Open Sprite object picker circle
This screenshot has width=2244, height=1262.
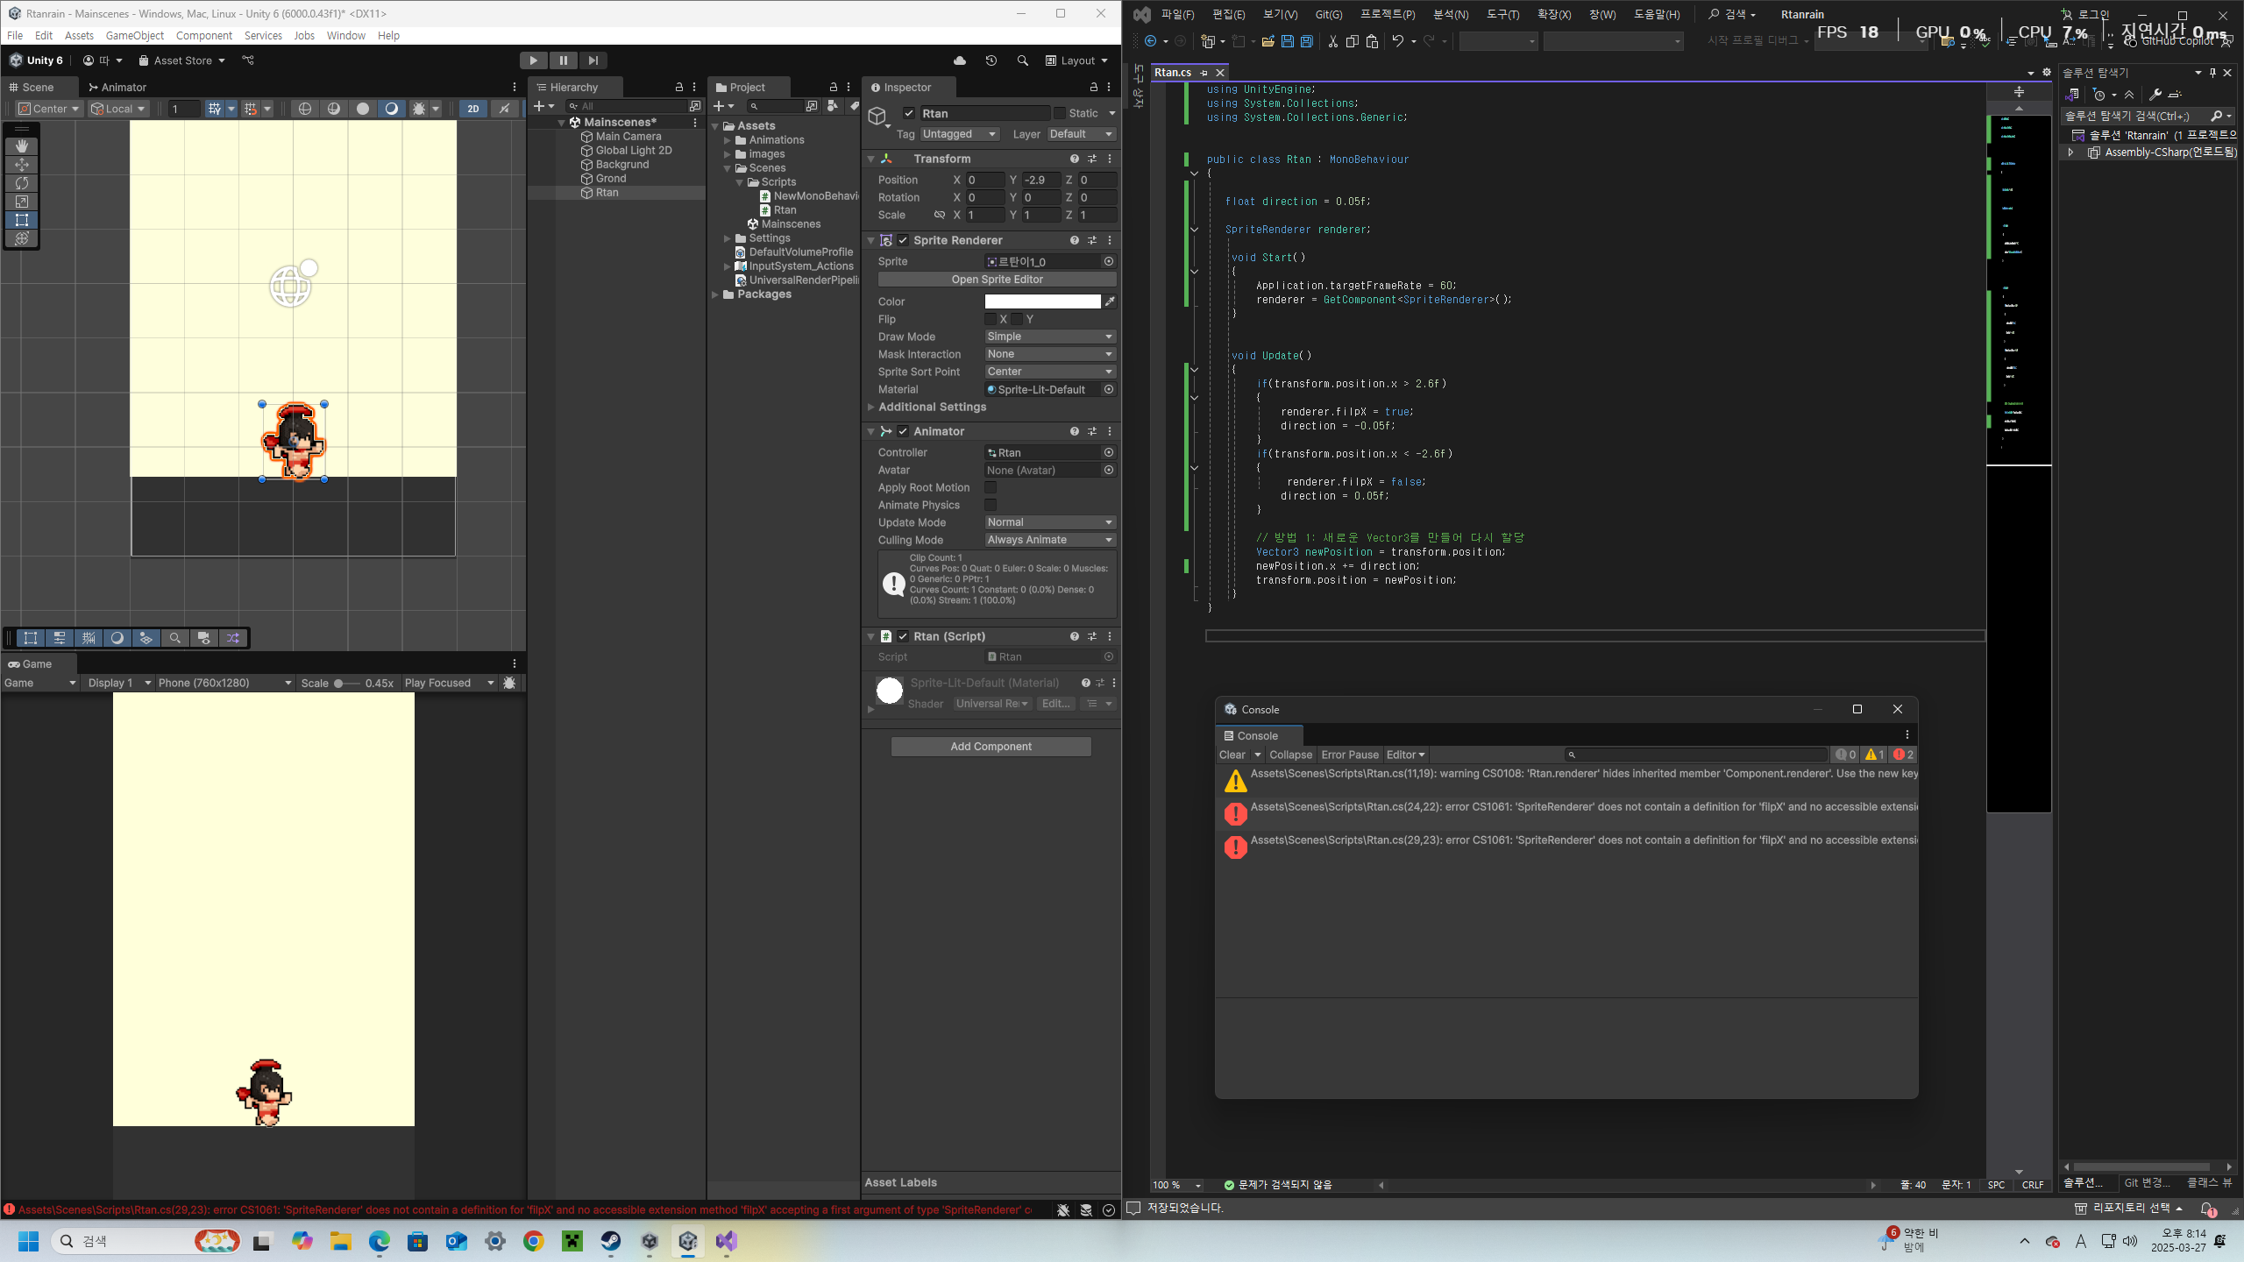pos(1109,261)
